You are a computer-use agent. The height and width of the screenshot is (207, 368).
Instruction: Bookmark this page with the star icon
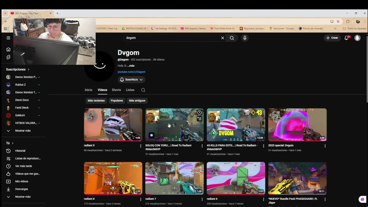[x=338, y=22]
